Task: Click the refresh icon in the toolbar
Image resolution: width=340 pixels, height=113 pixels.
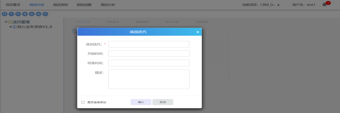Action: coord(5,14)
